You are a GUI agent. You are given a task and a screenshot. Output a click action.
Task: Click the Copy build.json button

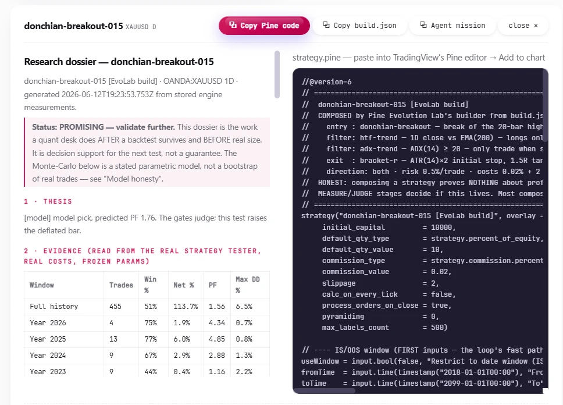click(x=360, y=26)
